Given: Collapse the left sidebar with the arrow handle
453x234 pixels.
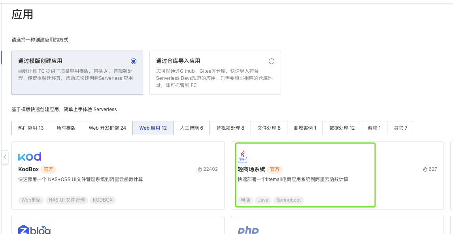Looking at the screenshot, I should 5,157.
